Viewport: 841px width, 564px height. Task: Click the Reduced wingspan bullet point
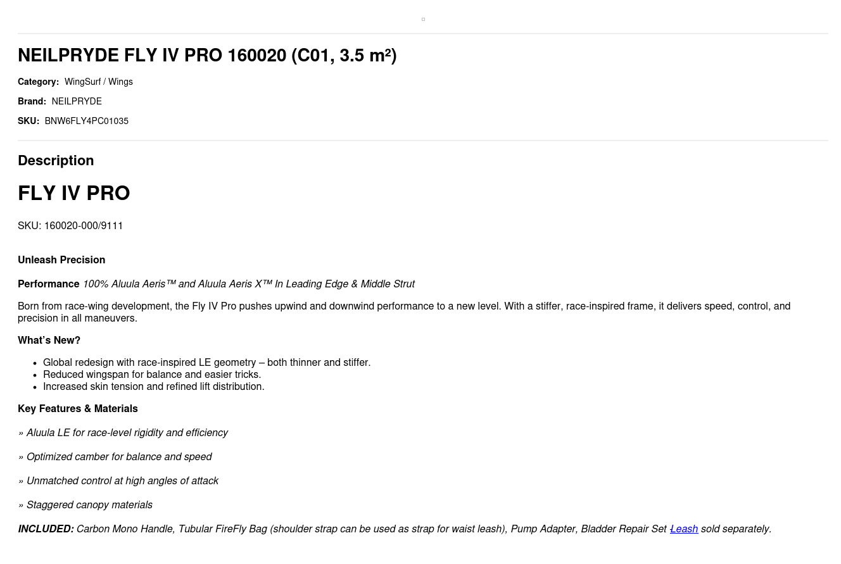pos(152,375)
